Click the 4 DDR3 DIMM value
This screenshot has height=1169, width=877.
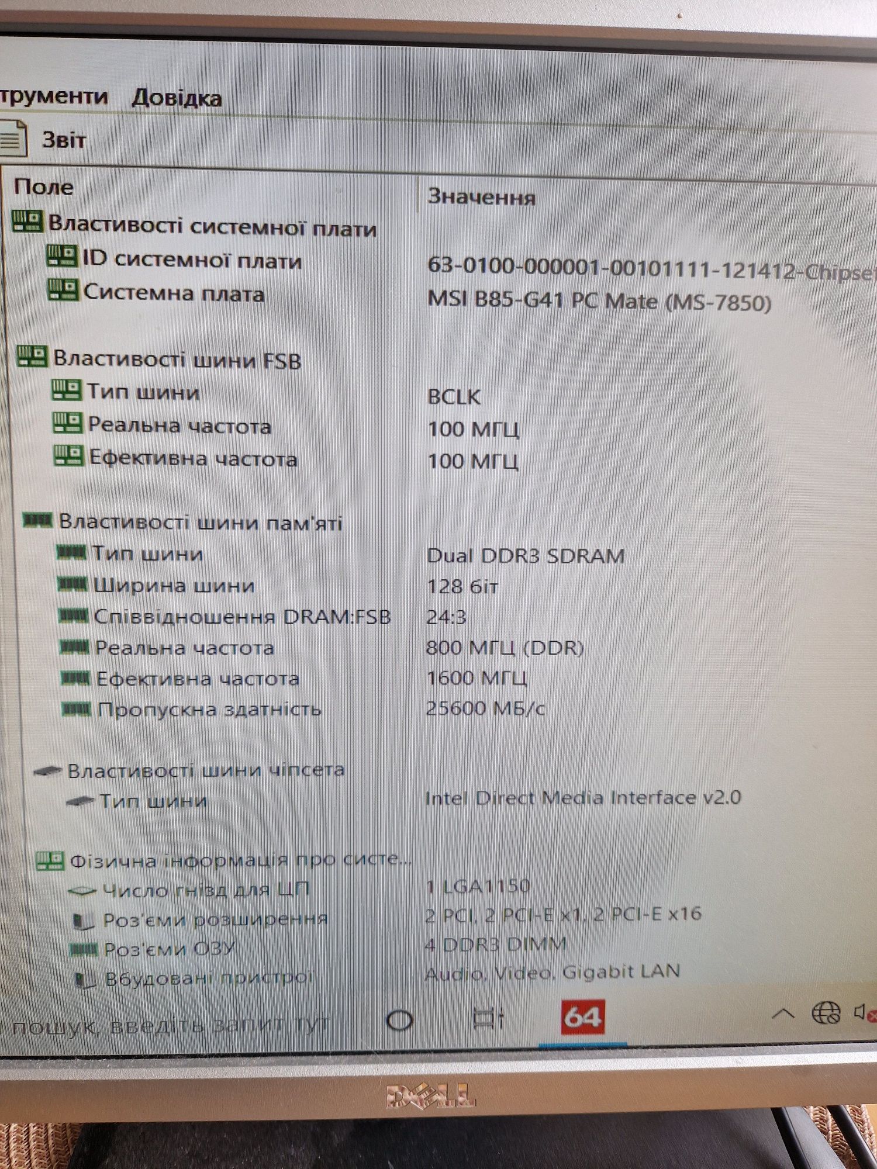click(496, 943)
